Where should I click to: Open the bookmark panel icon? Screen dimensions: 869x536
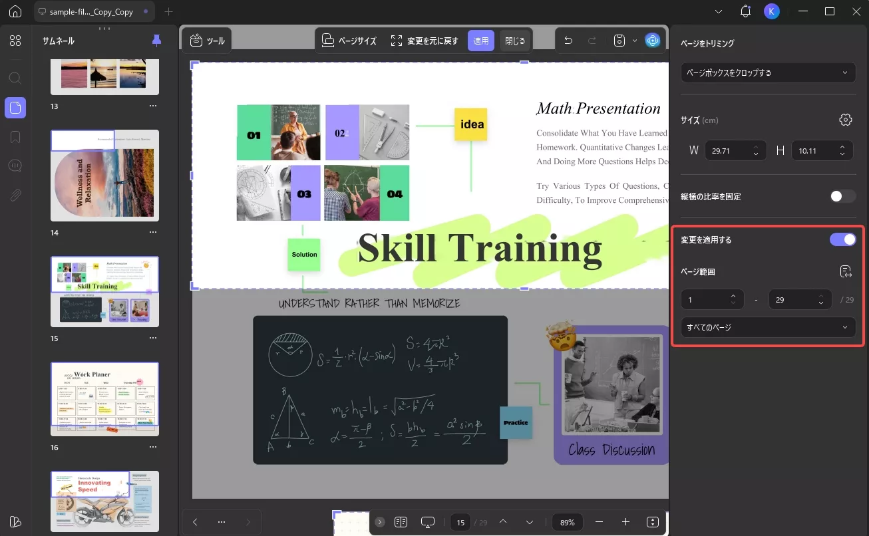pos(15,137)
